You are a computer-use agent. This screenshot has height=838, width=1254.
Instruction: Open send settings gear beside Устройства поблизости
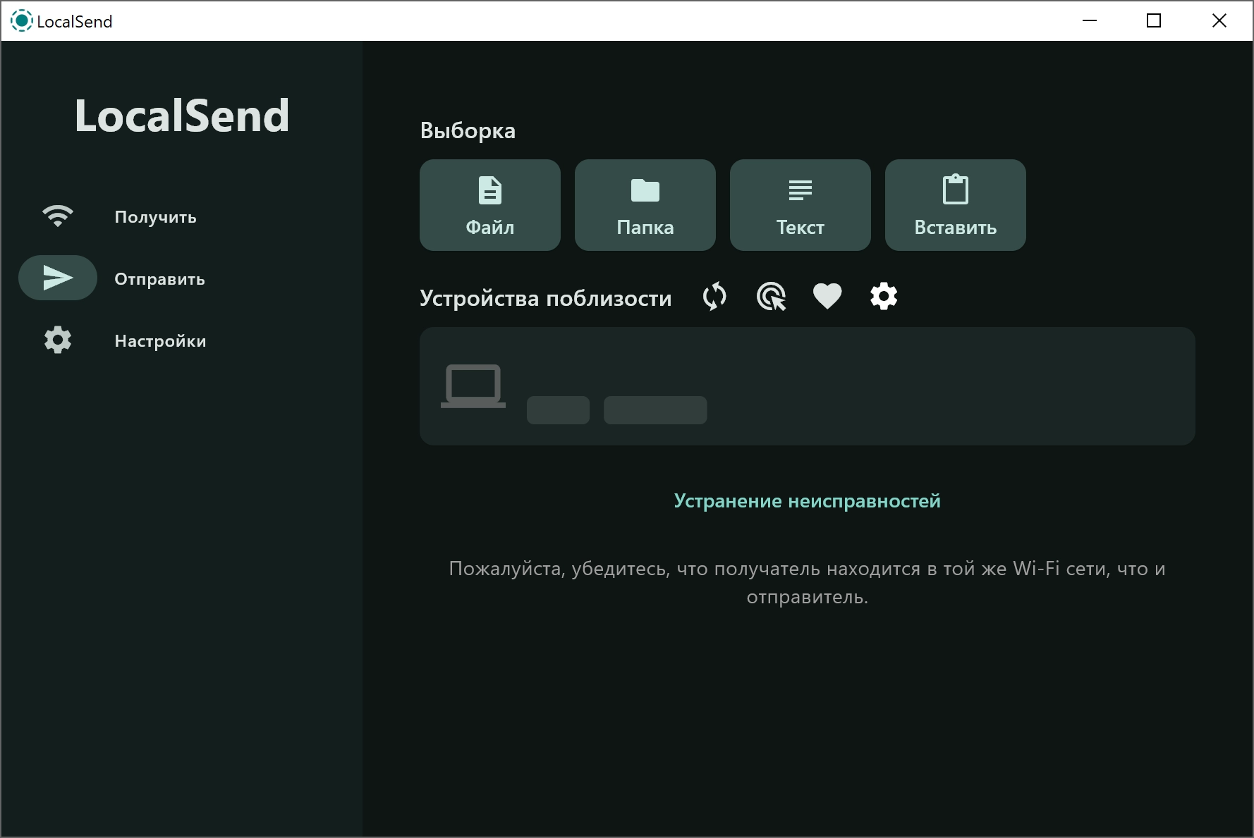[884, 297]
